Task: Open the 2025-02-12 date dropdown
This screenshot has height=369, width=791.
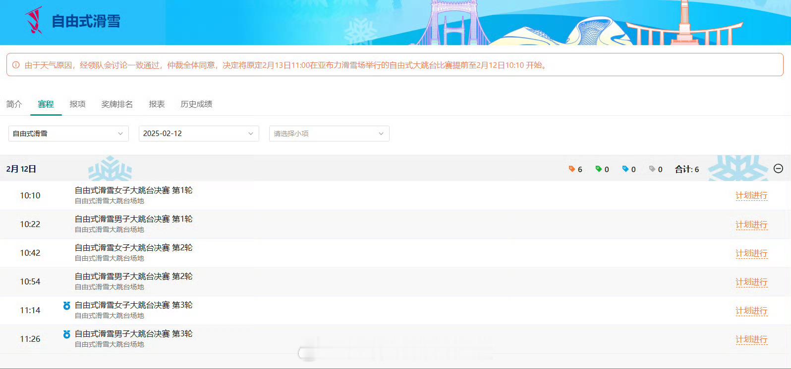Action: (x=199, y=134)
